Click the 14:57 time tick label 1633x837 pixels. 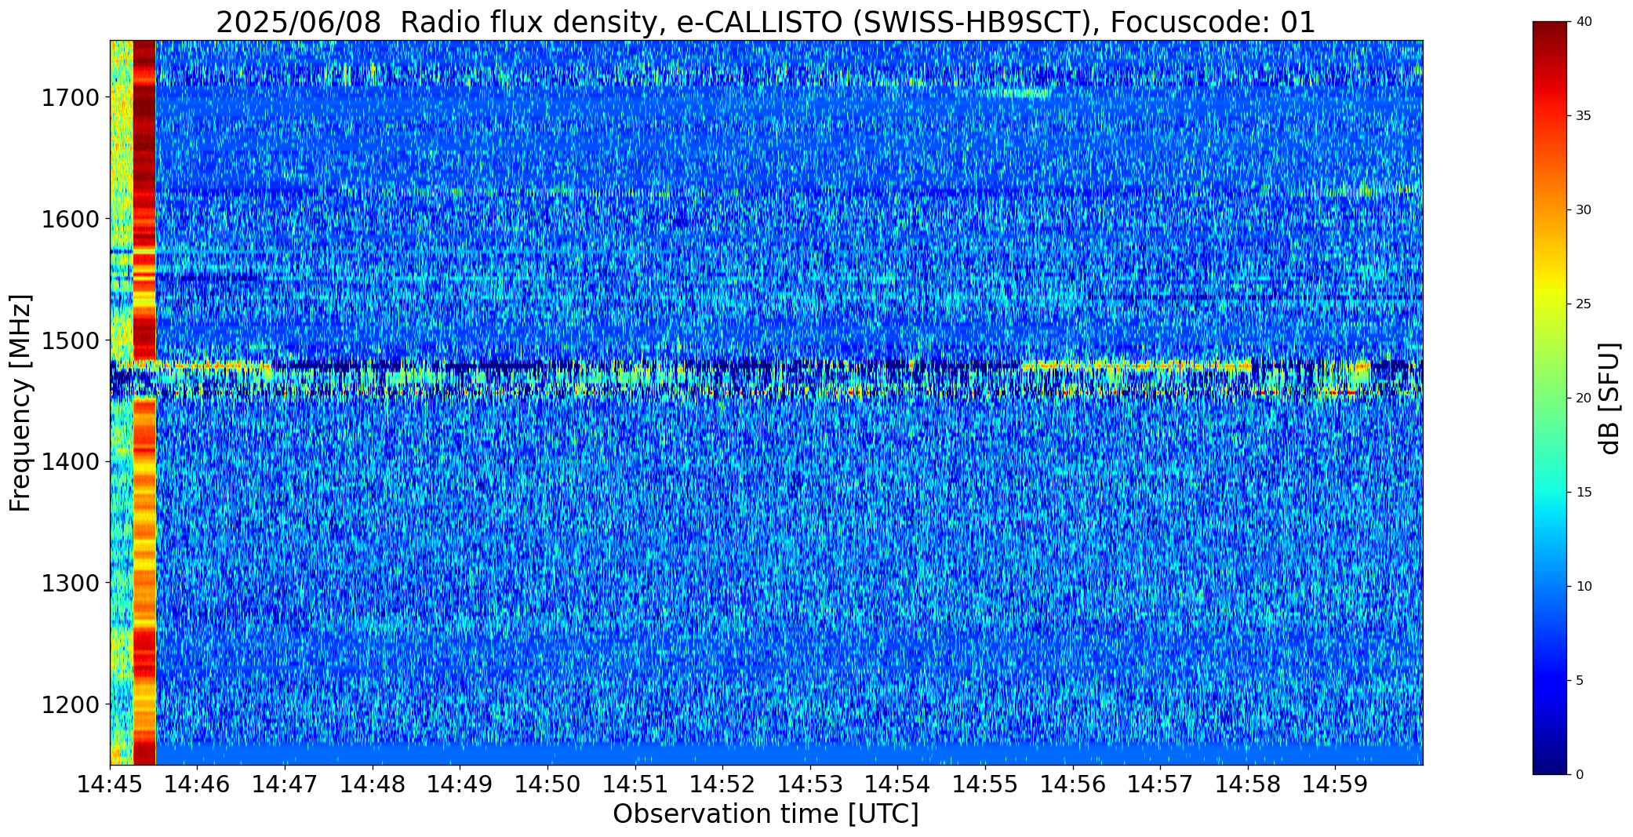click(1160, 784)
